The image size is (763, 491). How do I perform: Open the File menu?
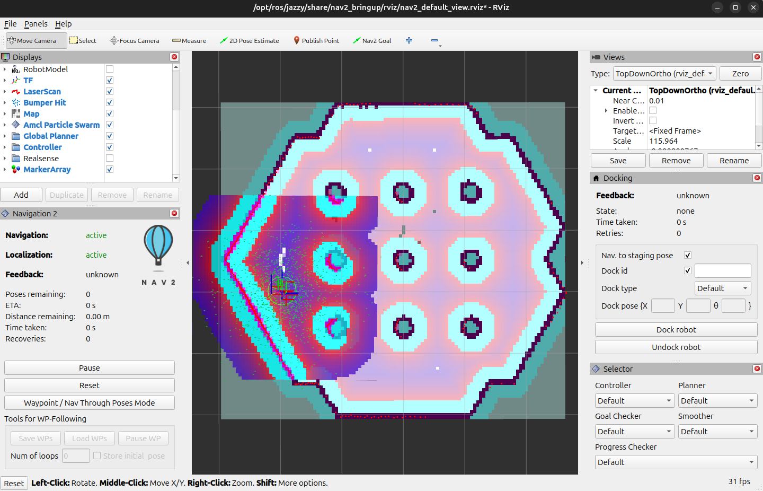[10, 24]
